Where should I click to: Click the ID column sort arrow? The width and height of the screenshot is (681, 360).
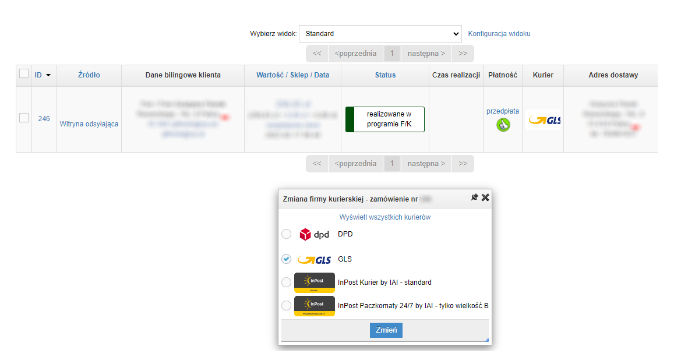48,75
